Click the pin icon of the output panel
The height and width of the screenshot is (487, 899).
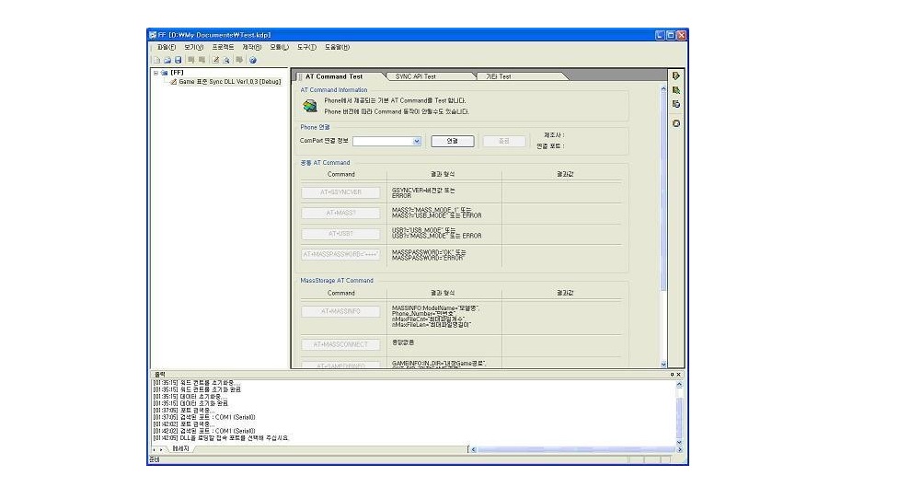(672, 375)
